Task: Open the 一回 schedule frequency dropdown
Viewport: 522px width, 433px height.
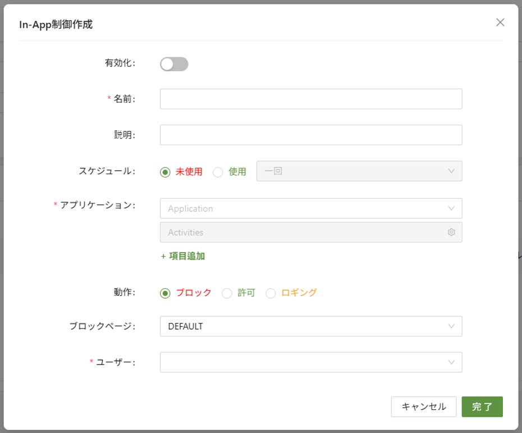Action: click(x=359, y=171)
